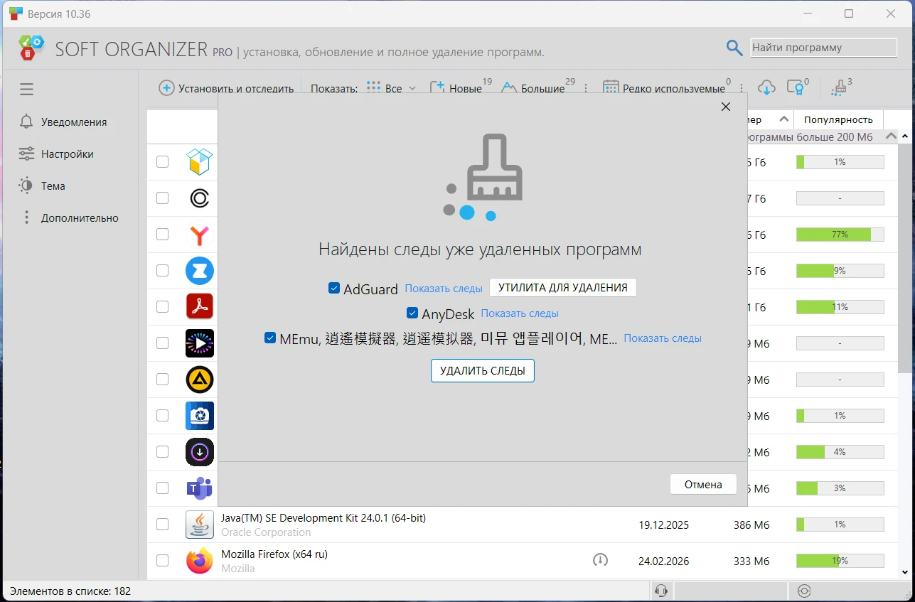Click the search magnifier icon
This screenshot has width=915, height=602.
point(734,48)
